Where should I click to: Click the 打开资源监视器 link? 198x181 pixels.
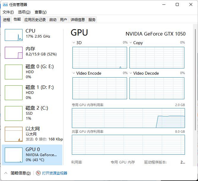(x=55, y=173)
